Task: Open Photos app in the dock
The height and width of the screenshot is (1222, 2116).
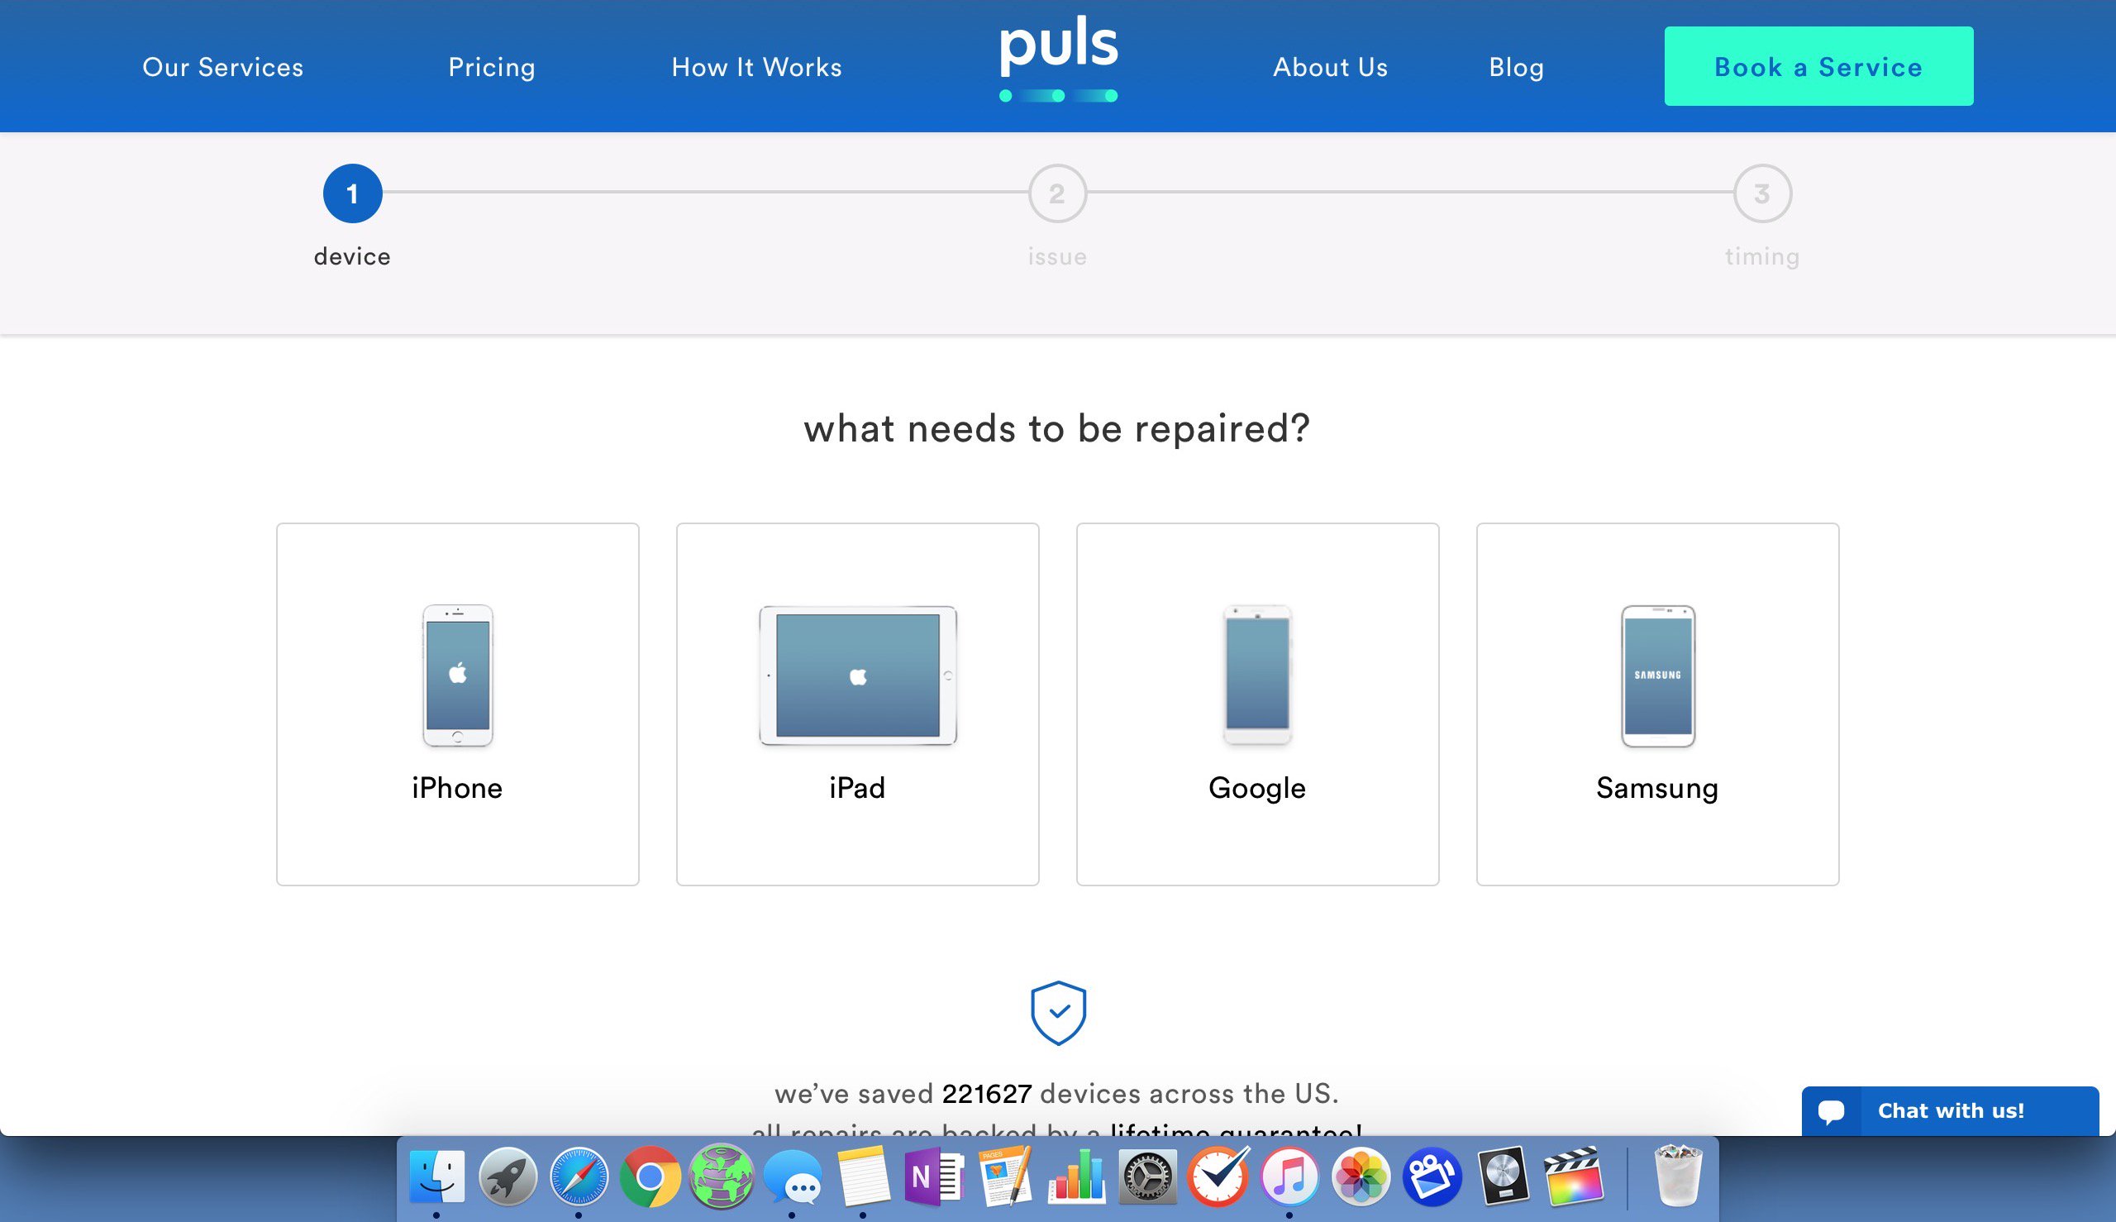Action: 1361,1176
